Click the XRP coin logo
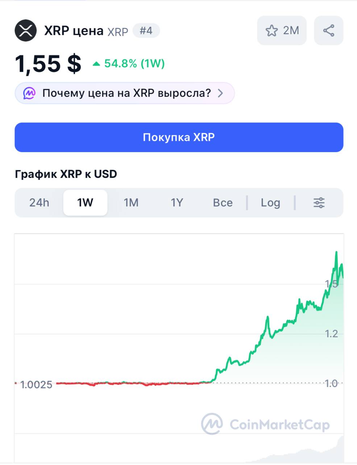Viewport: 357px width, 465px height. (26, 31)
